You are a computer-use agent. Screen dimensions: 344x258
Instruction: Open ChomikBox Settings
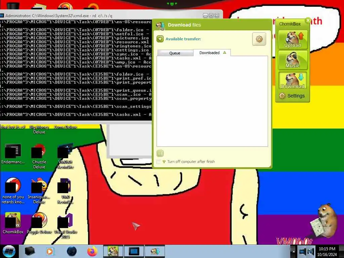point(292,96)
